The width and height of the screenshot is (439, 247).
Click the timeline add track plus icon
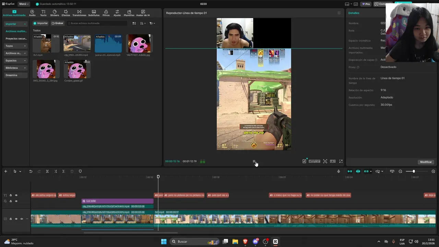(5, 171)
